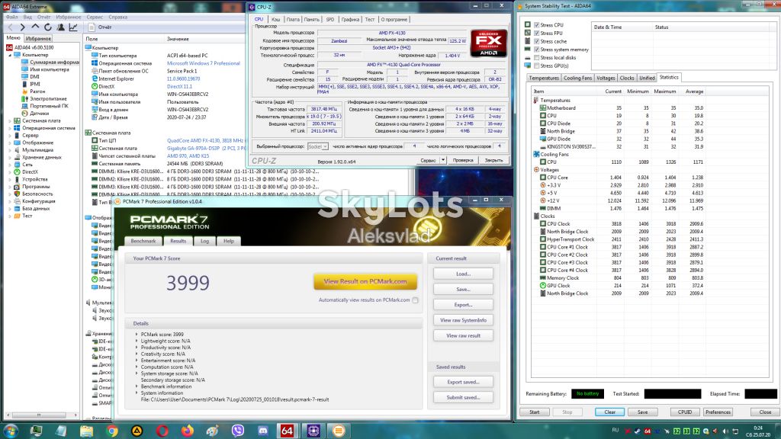Open Opera browser from the taskbar
The height and width of the screenshot is (439, 781).
(162, 431)
